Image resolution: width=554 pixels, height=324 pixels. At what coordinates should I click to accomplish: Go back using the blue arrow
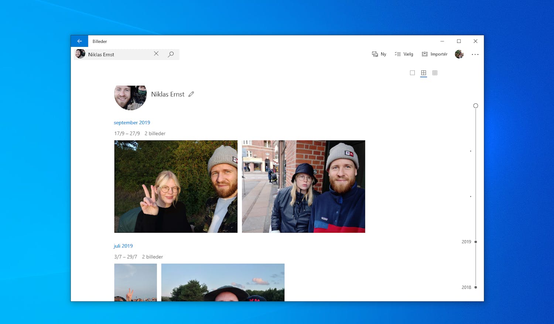pyautogui.click(x=79, y=41)
